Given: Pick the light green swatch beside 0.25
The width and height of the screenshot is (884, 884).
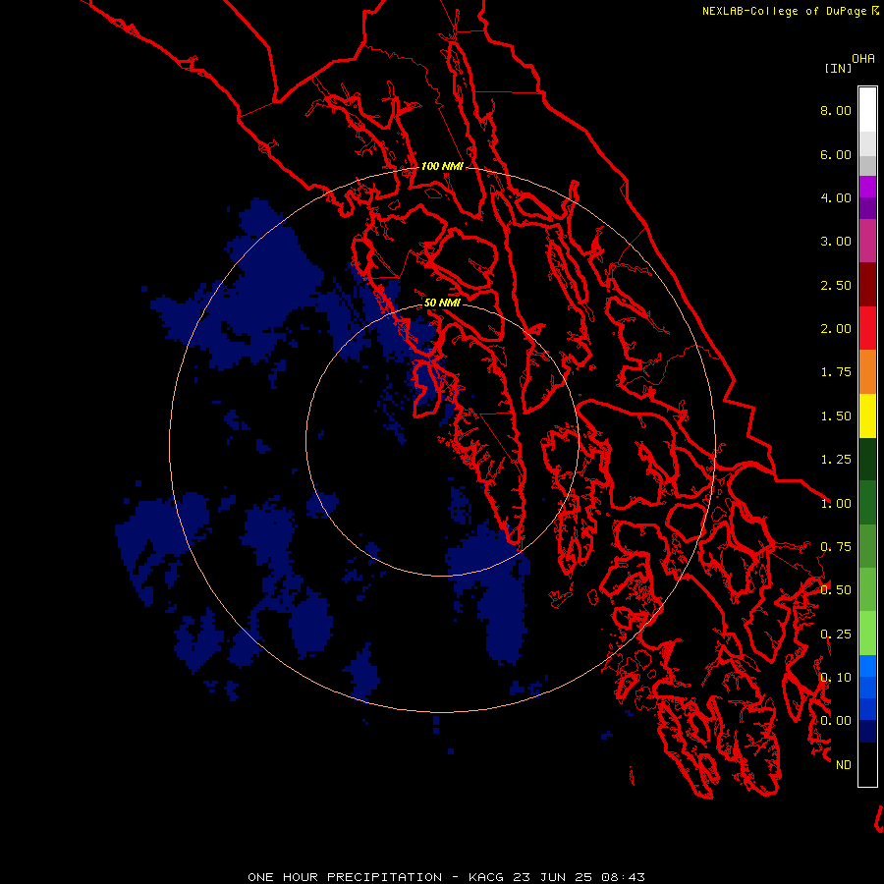Looking at the screenshot, I should (x=867, y=634).
